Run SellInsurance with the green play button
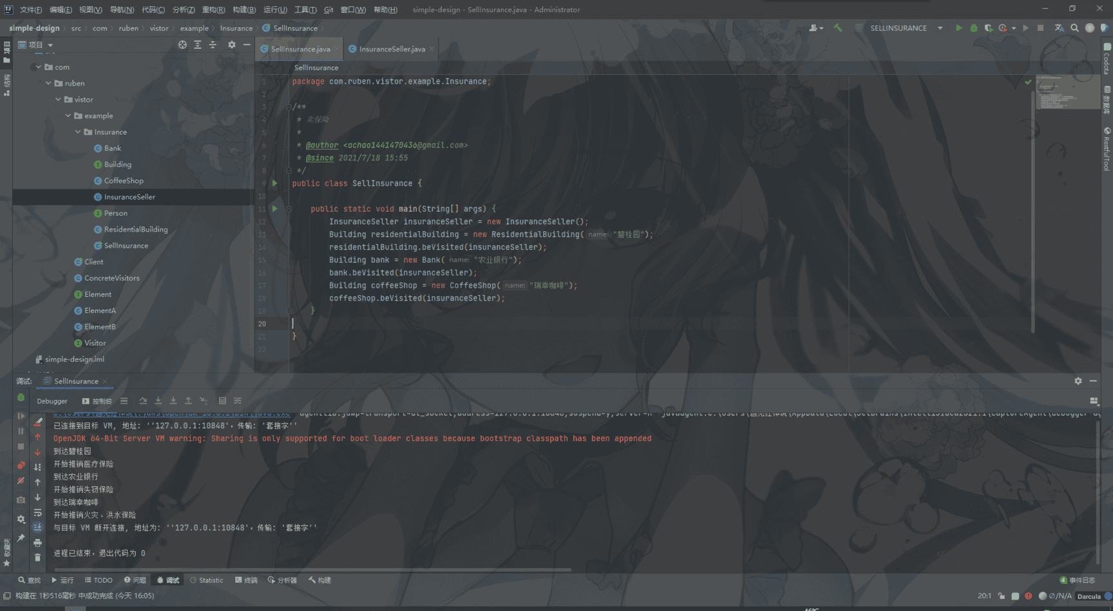 coord(958,28)
